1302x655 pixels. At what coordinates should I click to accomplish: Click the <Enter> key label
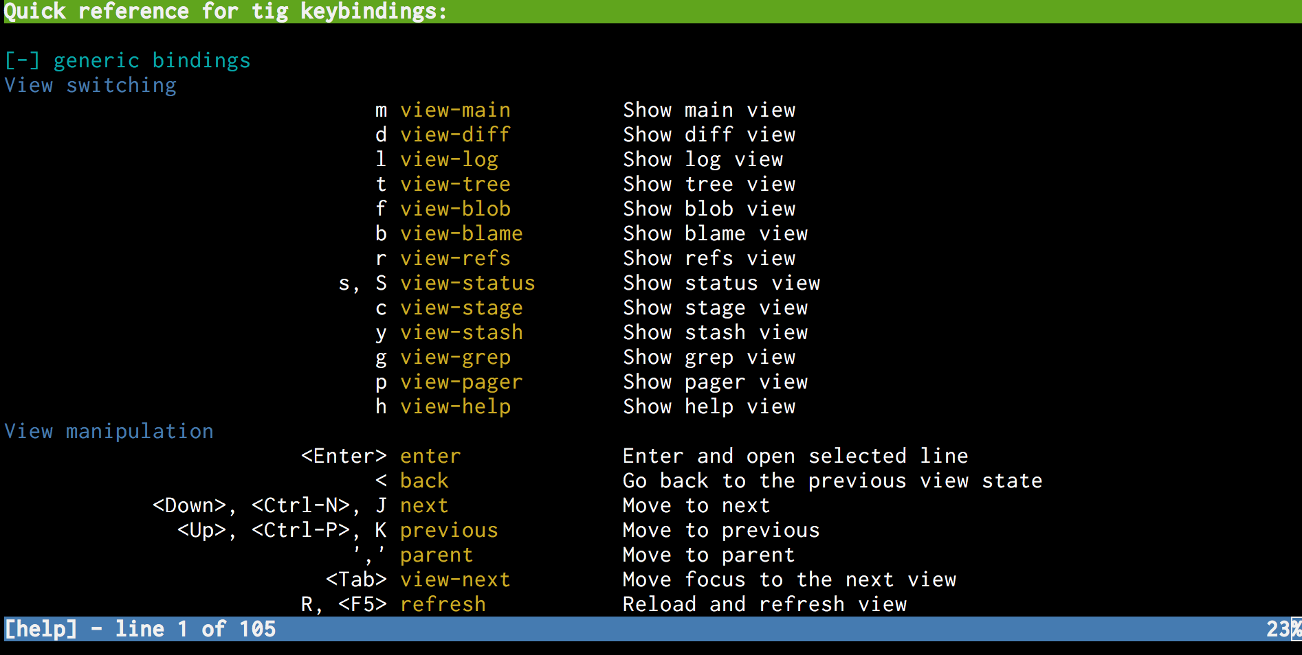(x=344, y=457)
